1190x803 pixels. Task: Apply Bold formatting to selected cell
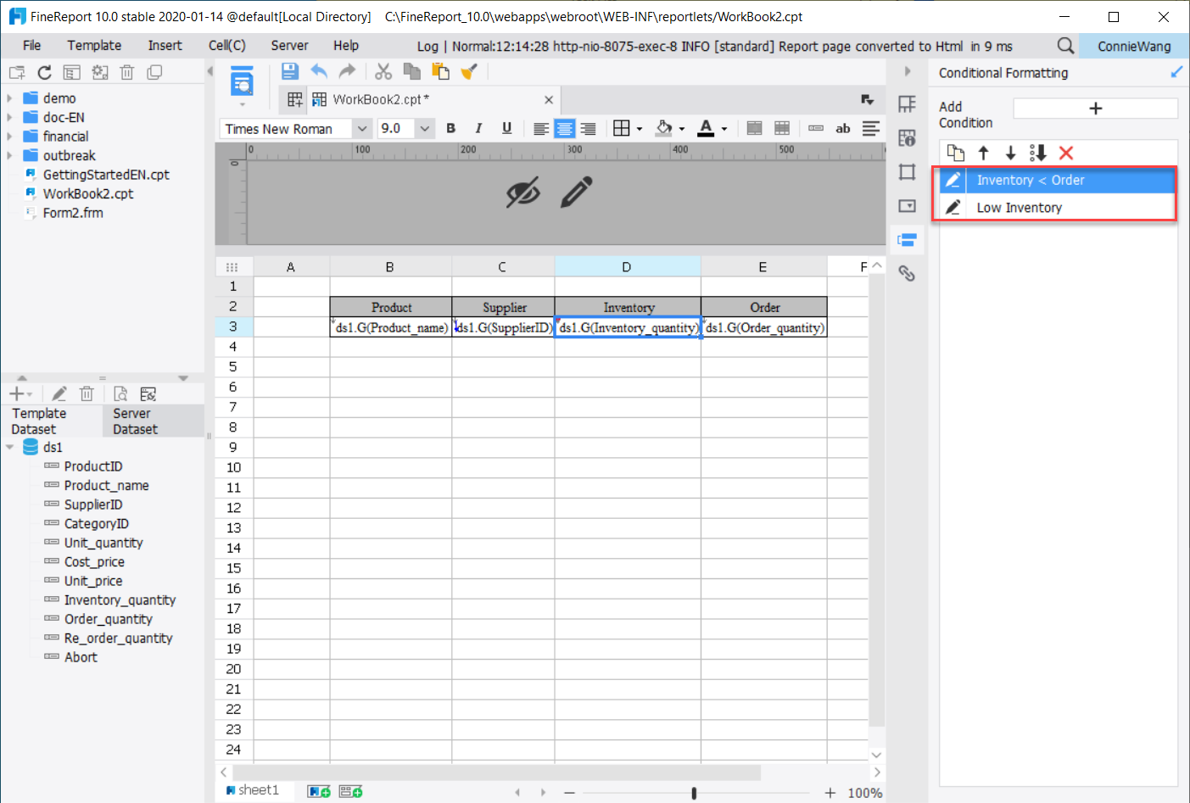[x=450, y=128]
